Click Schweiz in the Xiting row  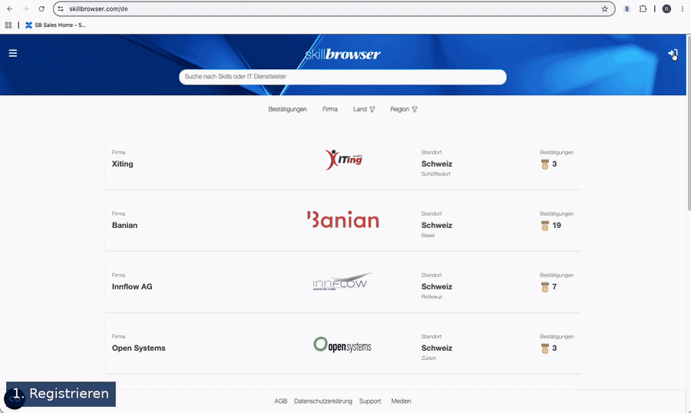(437, 164)
